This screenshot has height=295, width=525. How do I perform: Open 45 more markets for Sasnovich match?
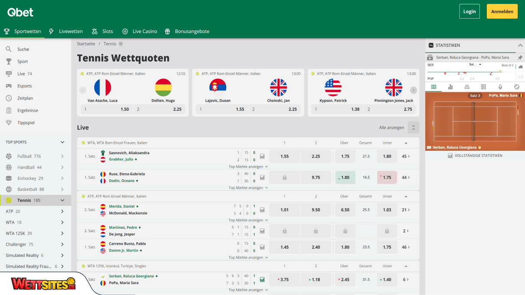click(x=406, y=156)
